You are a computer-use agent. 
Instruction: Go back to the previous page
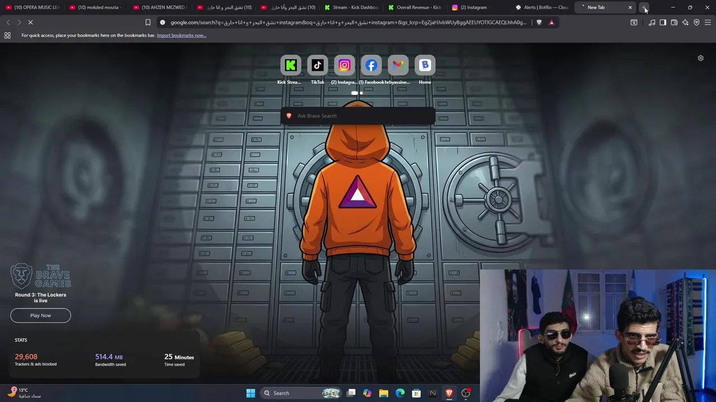point(8,22)
